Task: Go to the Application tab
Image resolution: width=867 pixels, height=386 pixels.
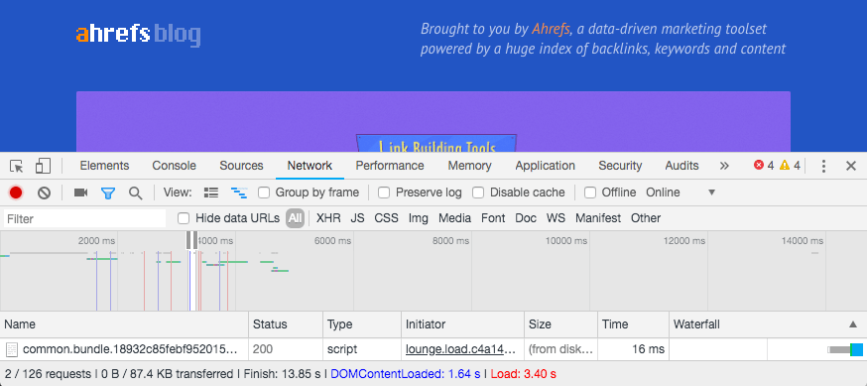Action: coord(546,166)
